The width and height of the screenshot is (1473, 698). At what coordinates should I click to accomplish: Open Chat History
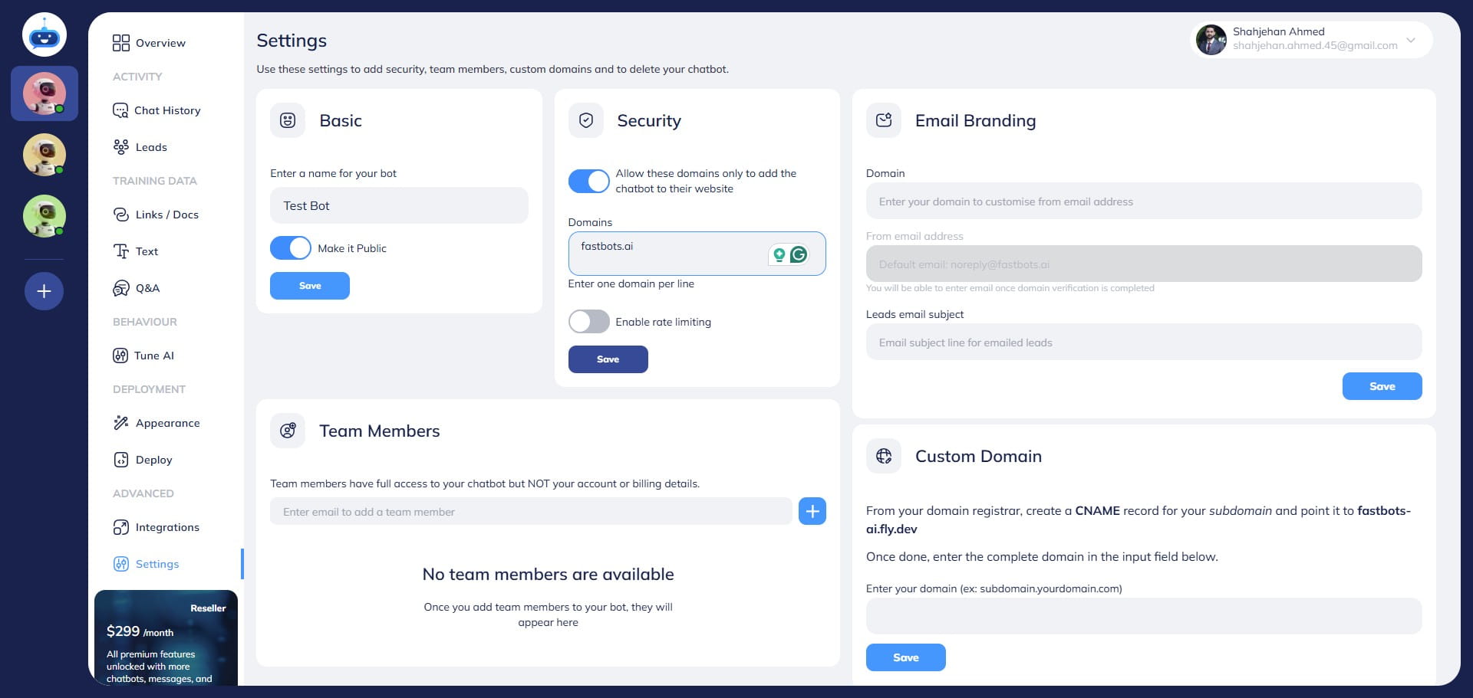click(157, 110)
